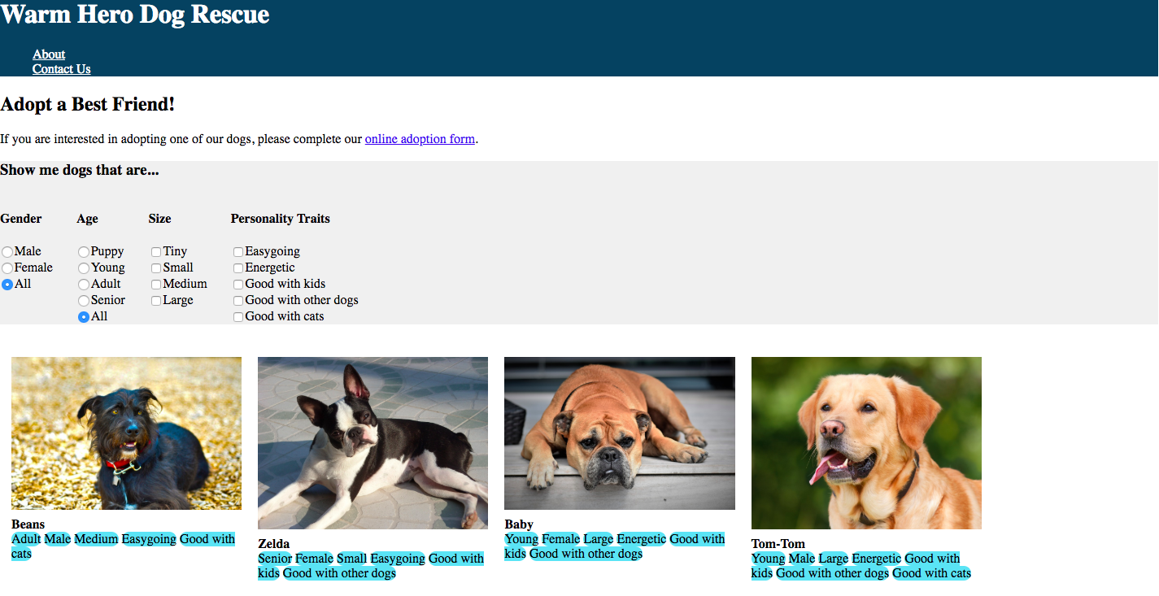Click the Show me dogs that are... heading
Viewport: 1159px width, 596px height.
[80, 170]
